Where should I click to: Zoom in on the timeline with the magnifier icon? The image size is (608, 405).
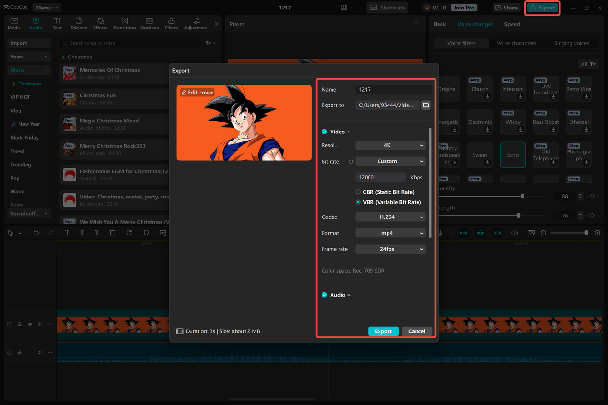597,233
